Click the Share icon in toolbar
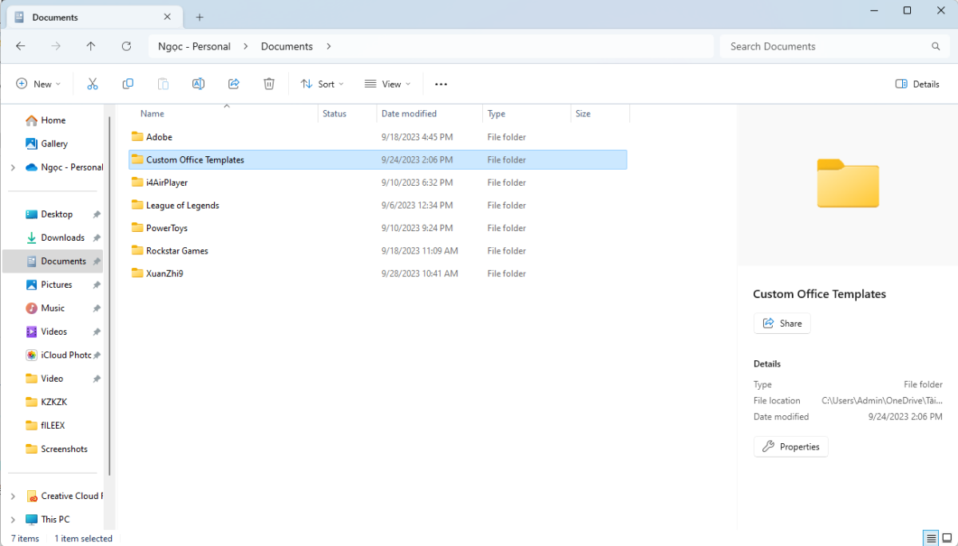The image size is (958, 546). click(x=234, y=84)
